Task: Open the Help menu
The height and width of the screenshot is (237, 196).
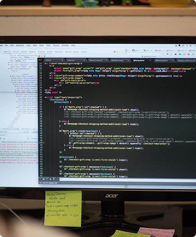Action: (x=73, y=45)
